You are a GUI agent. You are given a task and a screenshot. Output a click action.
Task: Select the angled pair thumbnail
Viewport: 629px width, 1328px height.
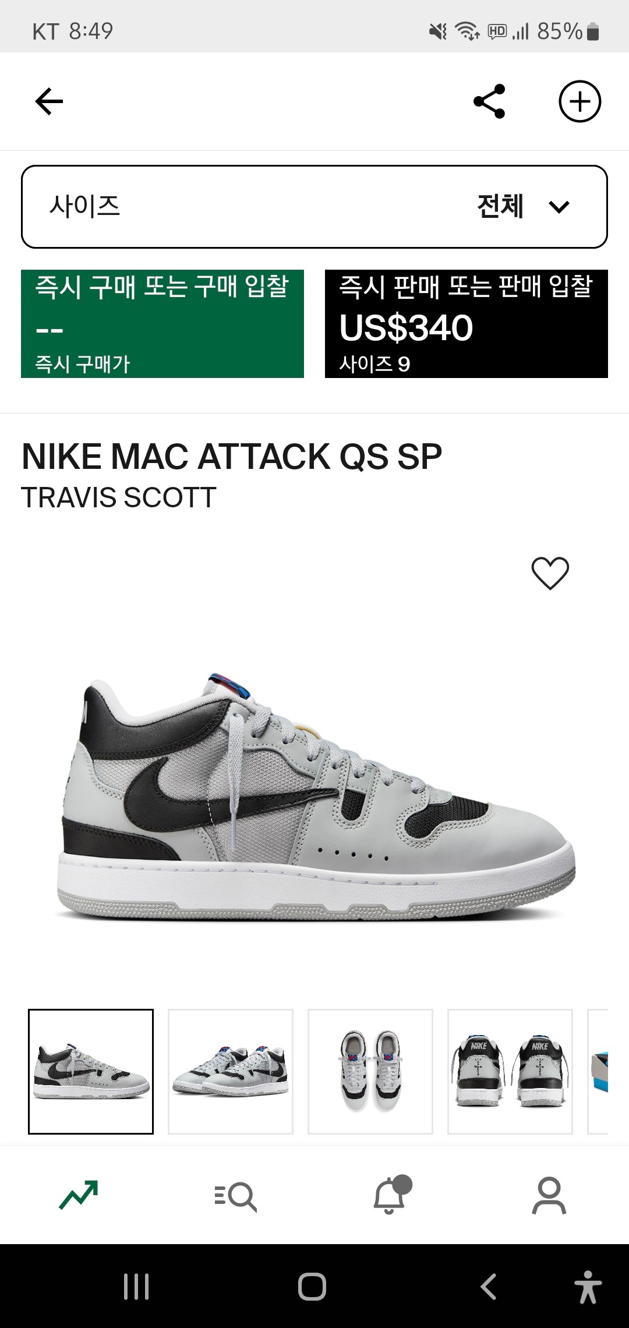coord(231,1072)
